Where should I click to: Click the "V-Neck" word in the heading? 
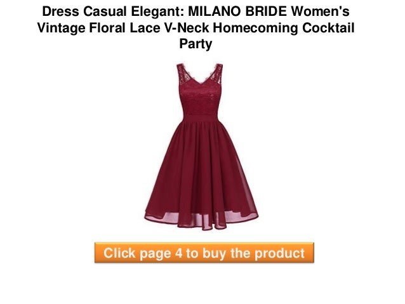pos(187,28)
